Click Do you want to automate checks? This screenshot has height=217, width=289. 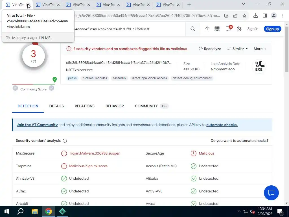239,141
